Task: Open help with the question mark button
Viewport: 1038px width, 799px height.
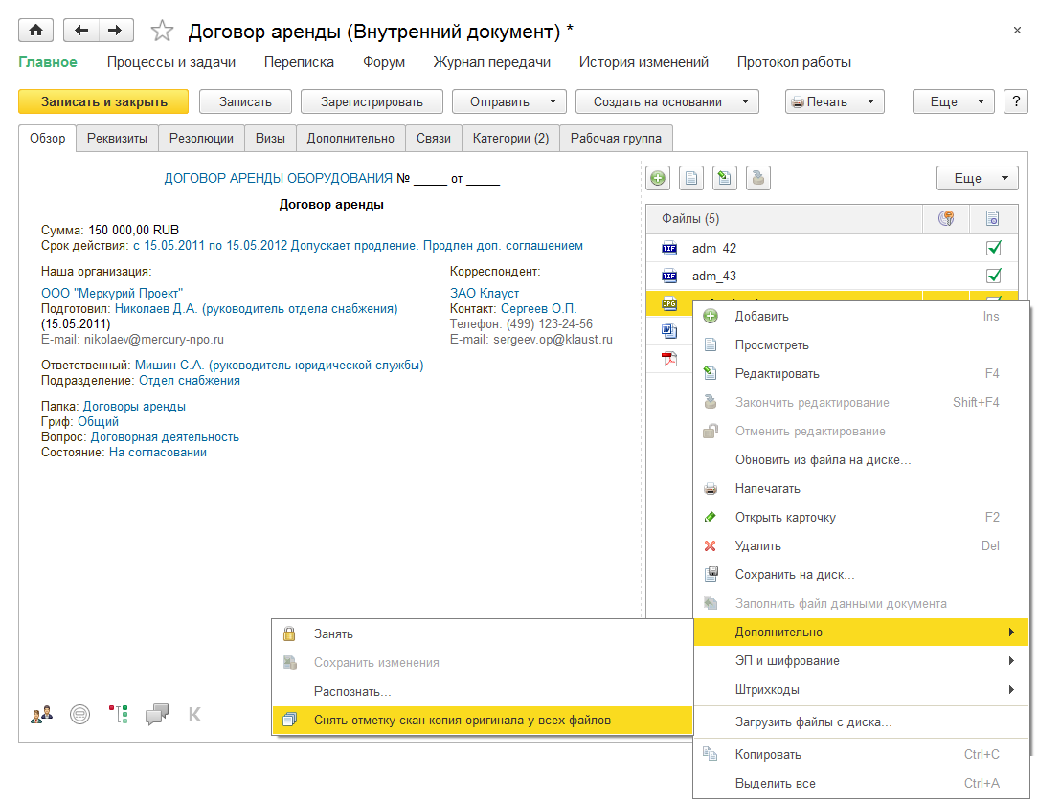Action: 1016,101
